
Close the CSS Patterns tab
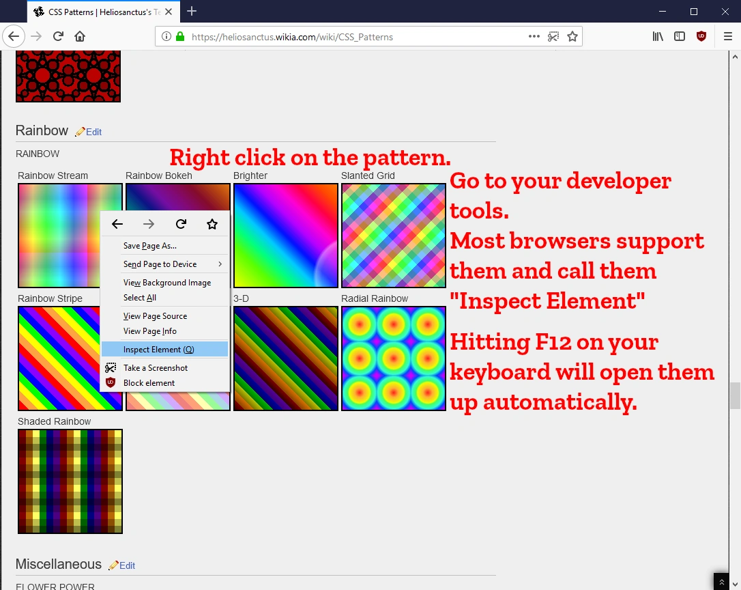169,12
